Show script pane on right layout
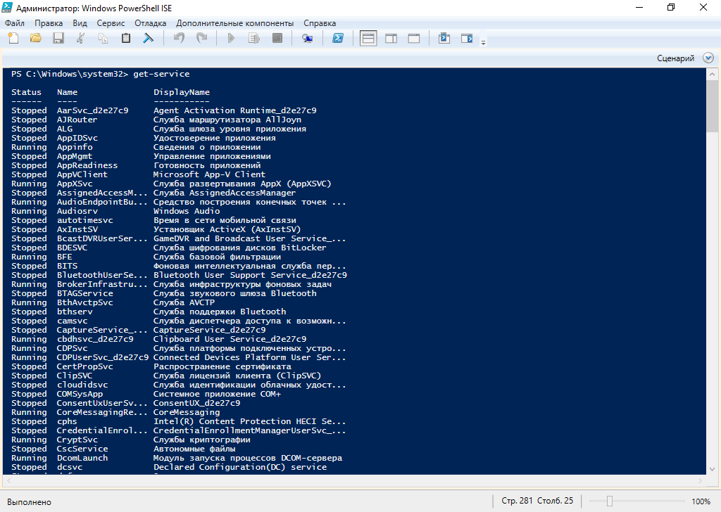Image resolution: width=721 pixels, height=512 pixels. (391, 39)
